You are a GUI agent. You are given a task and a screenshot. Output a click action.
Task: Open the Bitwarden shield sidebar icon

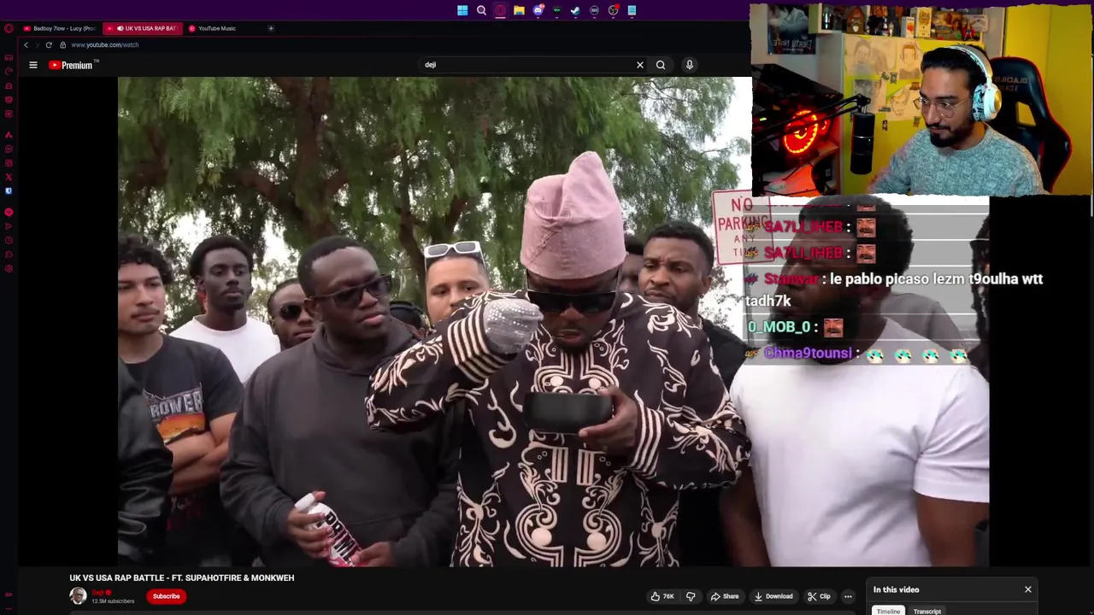[x=9, y=191]
